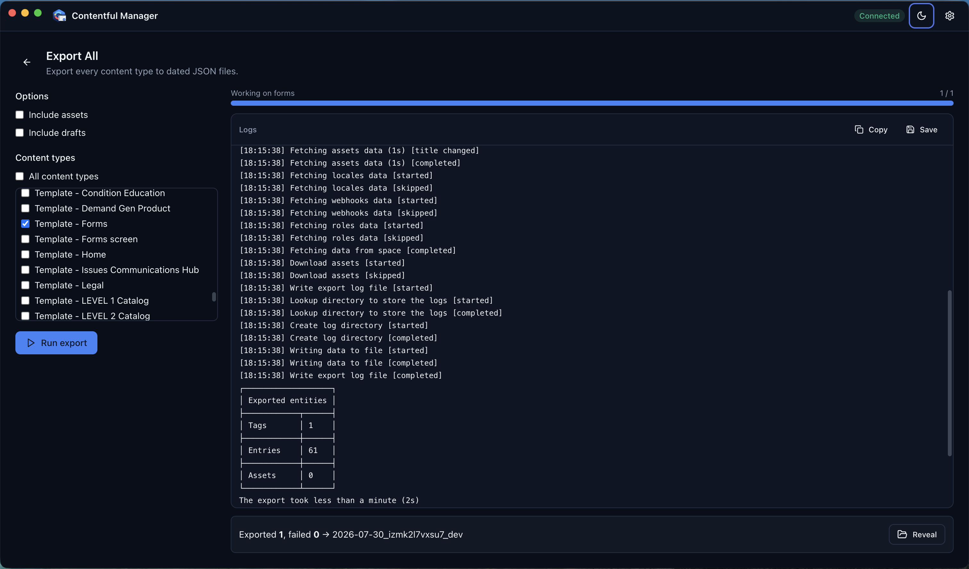This screenshot has height=569, width=969.
Task: Click log line 'Writing data to file [completed]'
Action: (338, 363)
